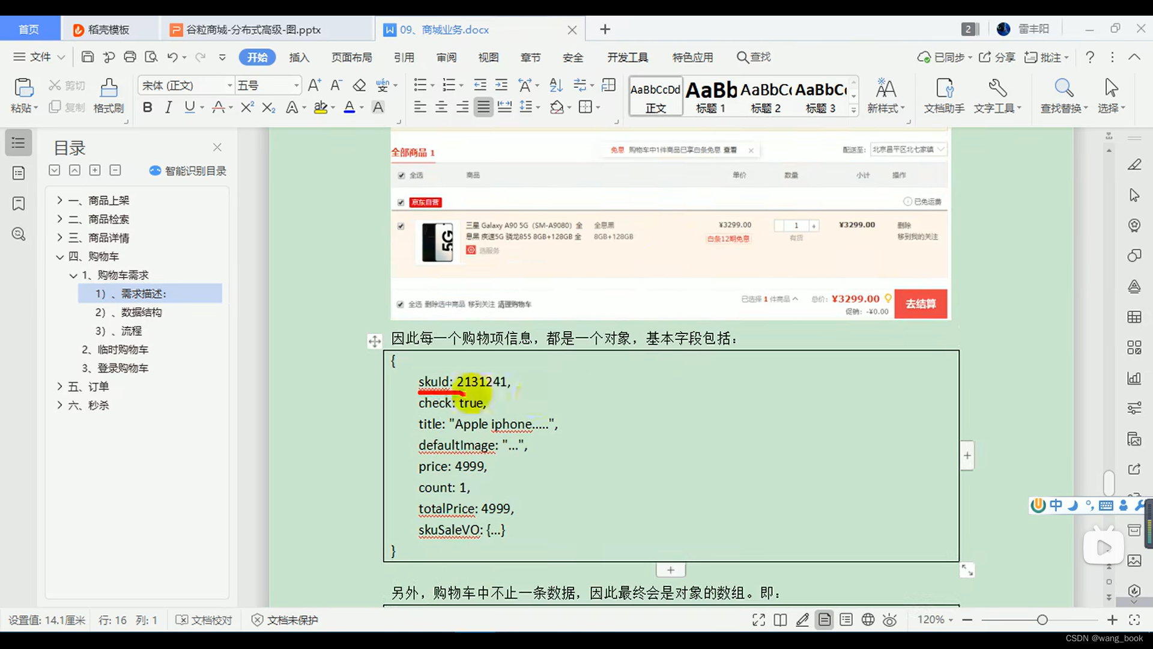This screenshot has height=649, width=1153.
Task: Apply red font color
Action: pos(350,108)
